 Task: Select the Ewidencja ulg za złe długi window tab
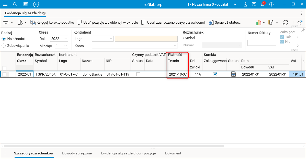click(25, 13)
